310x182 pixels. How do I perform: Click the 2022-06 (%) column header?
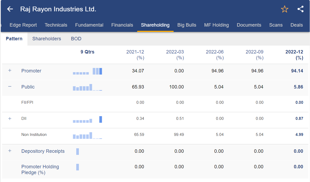pyautogui.click(x=215, y=55)
